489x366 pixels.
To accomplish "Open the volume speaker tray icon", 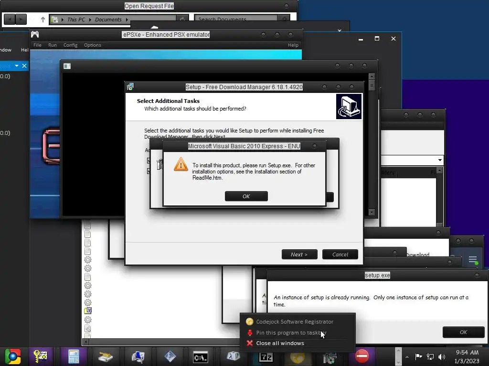I will point(442,356).
